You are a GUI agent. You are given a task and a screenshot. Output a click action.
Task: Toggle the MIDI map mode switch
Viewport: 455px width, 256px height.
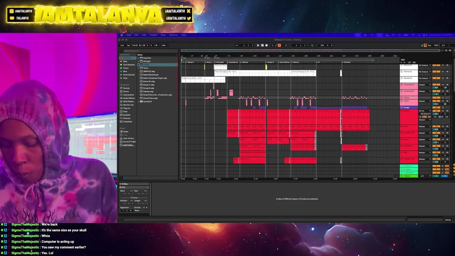(436, 45)
